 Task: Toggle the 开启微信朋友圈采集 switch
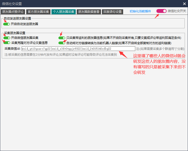7,38
